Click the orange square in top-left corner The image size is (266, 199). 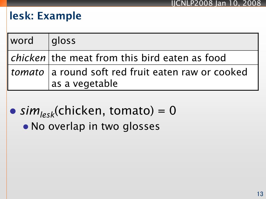point(3,3)
